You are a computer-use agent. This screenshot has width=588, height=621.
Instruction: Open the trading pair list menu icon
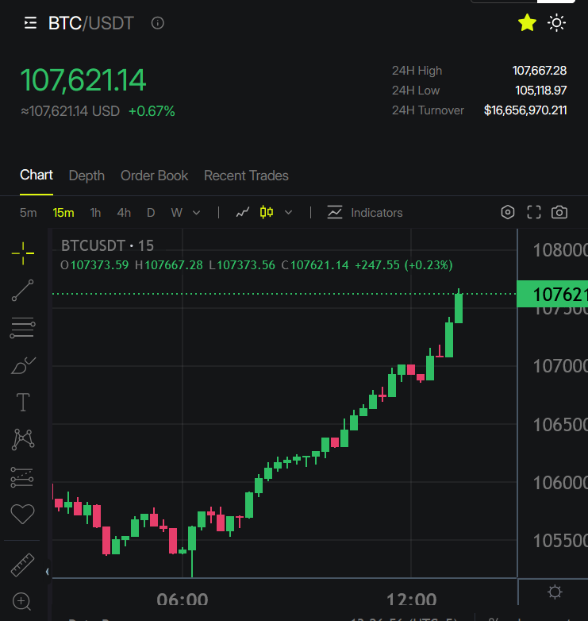[x=30, y=23]
